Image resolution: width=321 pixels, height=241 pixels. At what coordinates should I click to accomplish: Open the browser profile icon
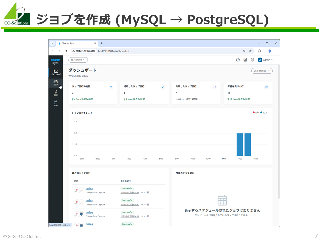pyautogui.click(x=269, y=51)
